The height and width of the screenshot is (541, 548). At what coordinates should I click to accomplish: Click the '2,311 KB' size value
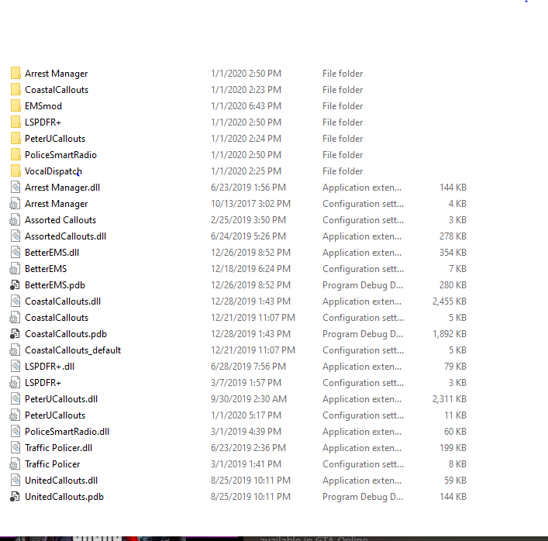click(449, 399)
